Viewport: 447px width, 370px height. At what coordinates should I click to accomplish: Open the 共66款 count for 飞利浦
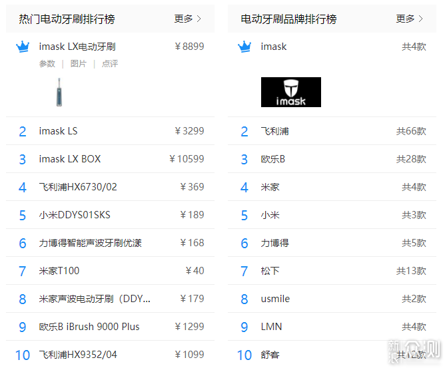(x=411, y=131)
